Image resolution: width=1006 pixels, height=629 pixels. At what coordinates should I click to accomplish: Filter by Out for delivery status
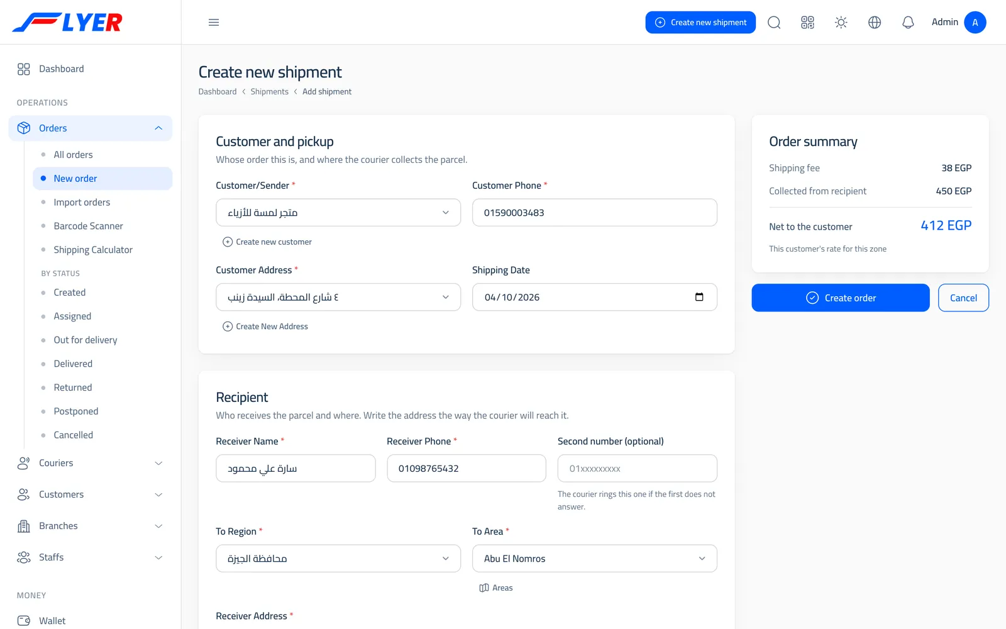pos(102,340)
